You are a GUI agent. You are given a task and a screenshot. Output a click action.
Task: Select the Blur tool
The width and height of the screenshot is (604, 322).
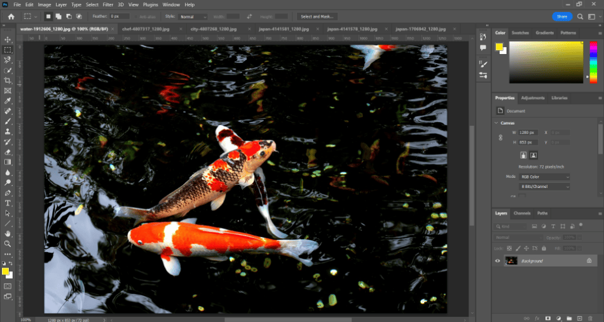pyautogui.click(x=8, y=172)
